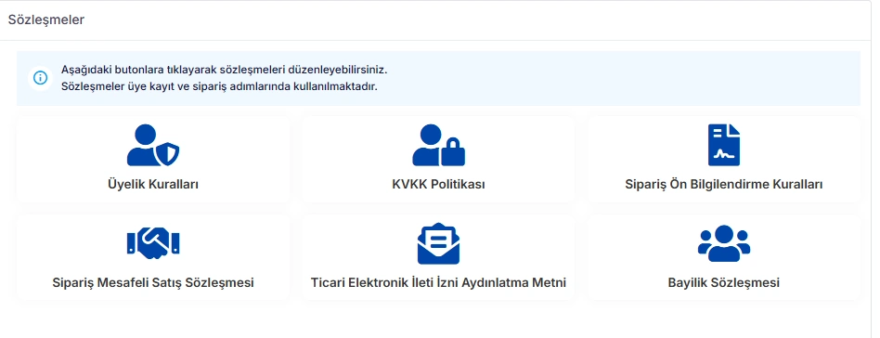The image size is (880, 338).
Task: Click the user-with-shield Üyelik Kuralları icon
Action: click(152, 145)
